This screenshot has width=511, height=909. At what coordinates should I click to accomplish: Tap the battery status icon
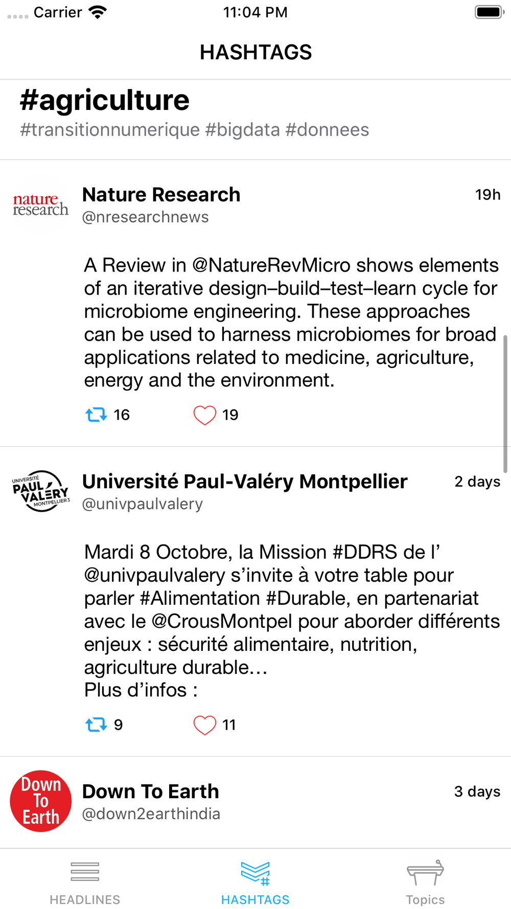click(x=489, y=12)
